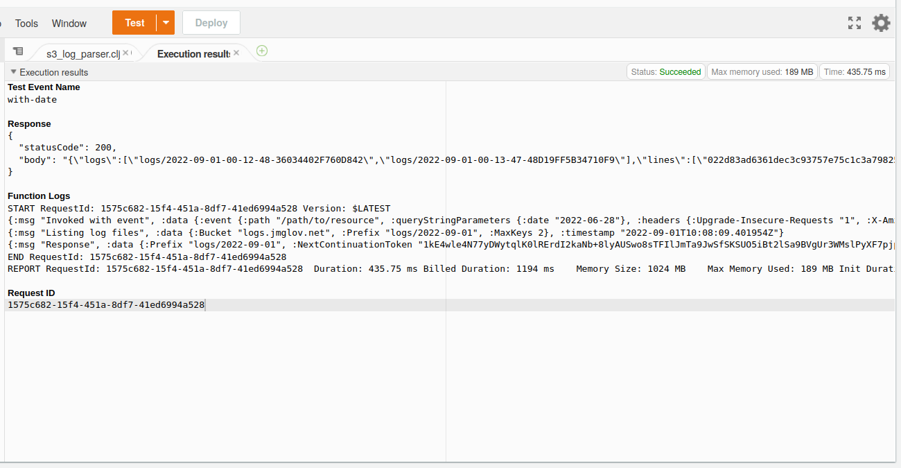Toggle fullscreen editor mode icon

click(x=855, y=23)
